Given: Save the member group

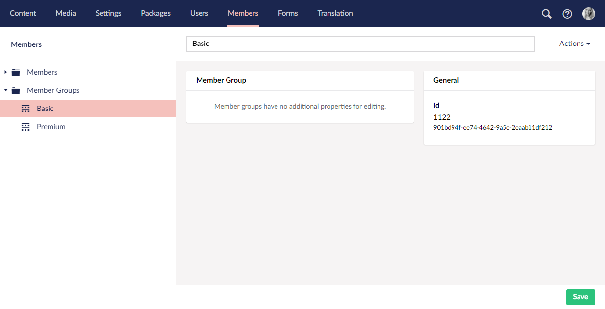Looking at the screenshot, I should point(580,297).
